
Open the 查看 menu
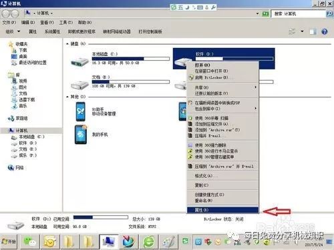[x=47, y=23]
